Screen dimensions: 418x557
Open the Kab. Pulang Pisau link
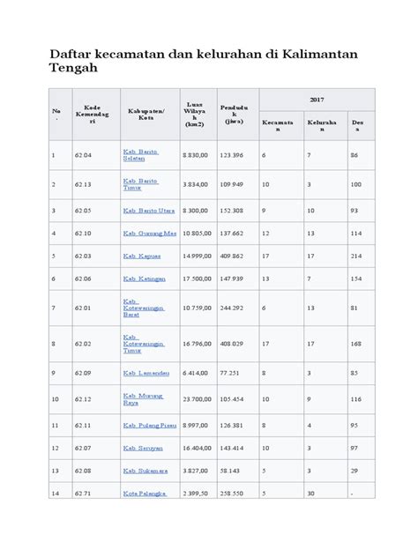[150, 425]
